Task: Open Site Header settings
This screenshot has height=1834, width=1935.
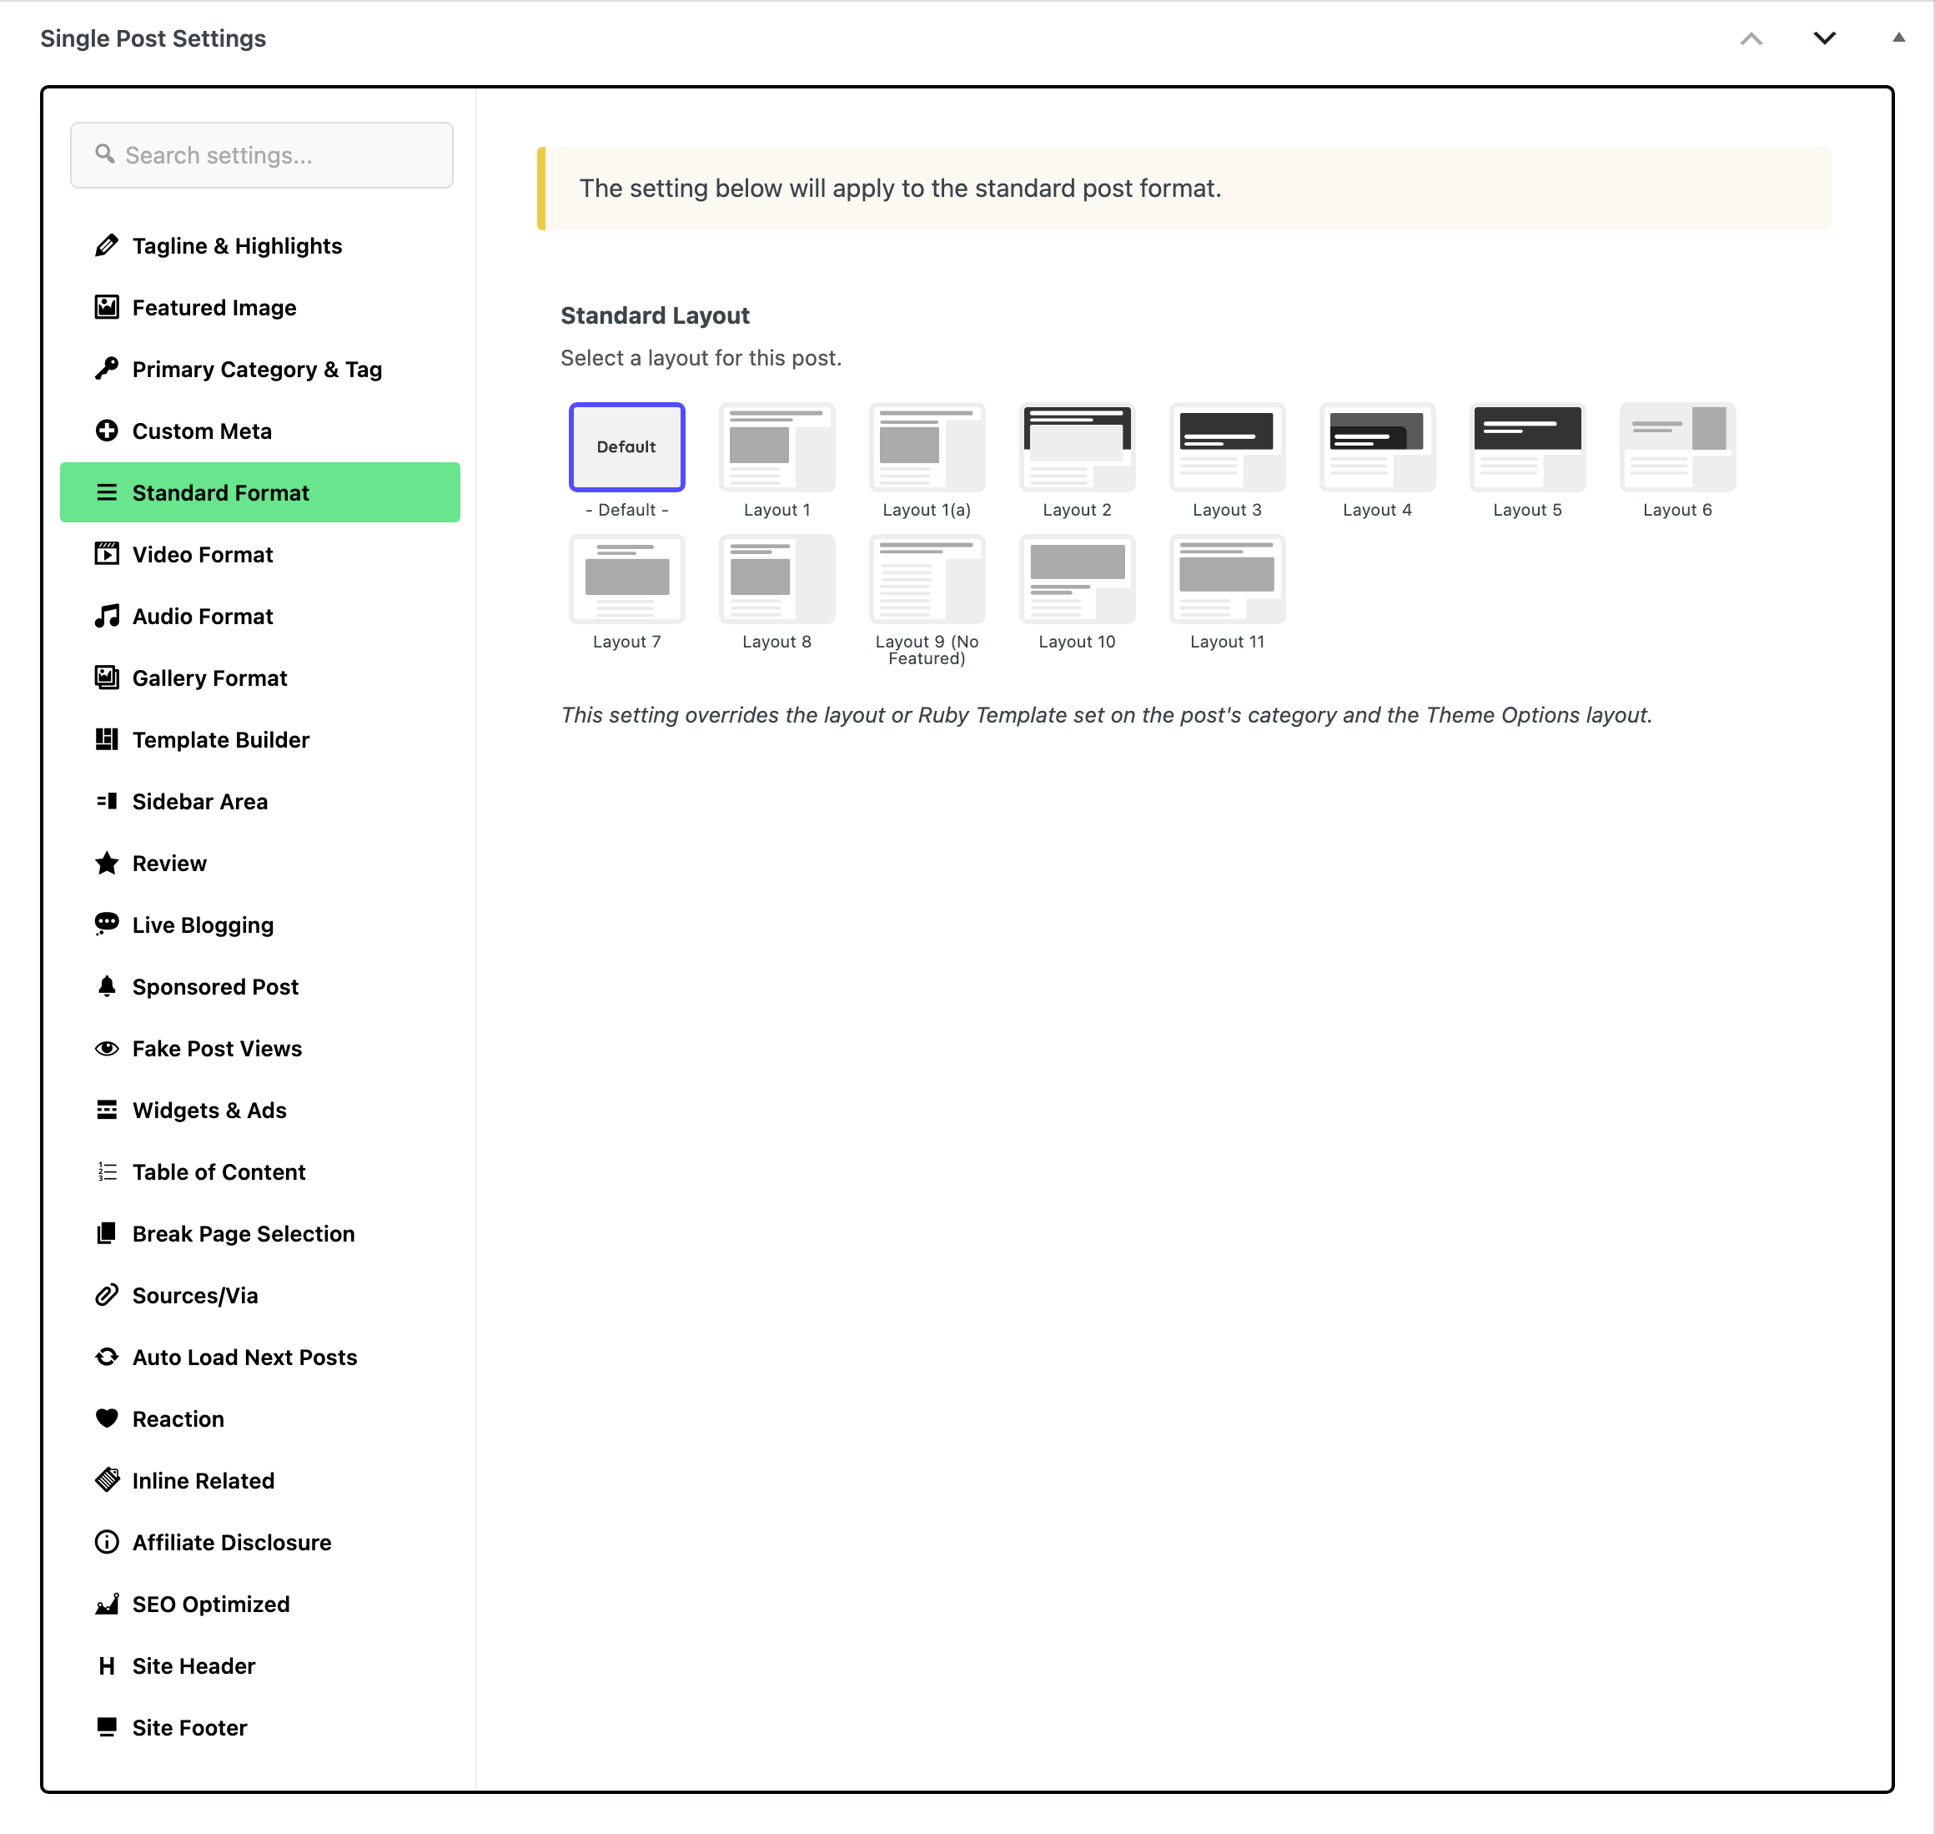Action: (260, 1665)
